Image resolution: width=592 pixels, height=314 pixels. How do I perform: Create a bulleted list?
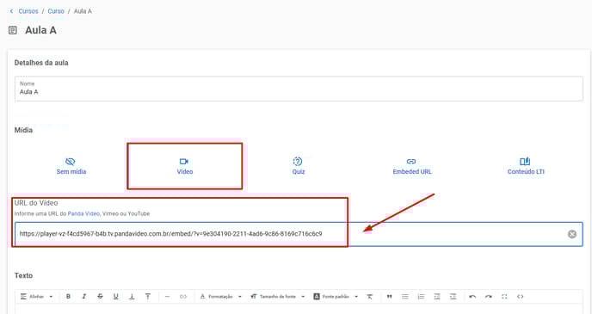405,297
